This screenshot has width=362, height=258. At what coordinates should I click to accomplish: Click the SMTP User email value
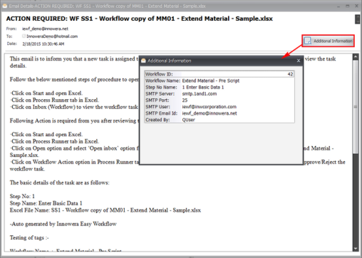tap(210, 107)
